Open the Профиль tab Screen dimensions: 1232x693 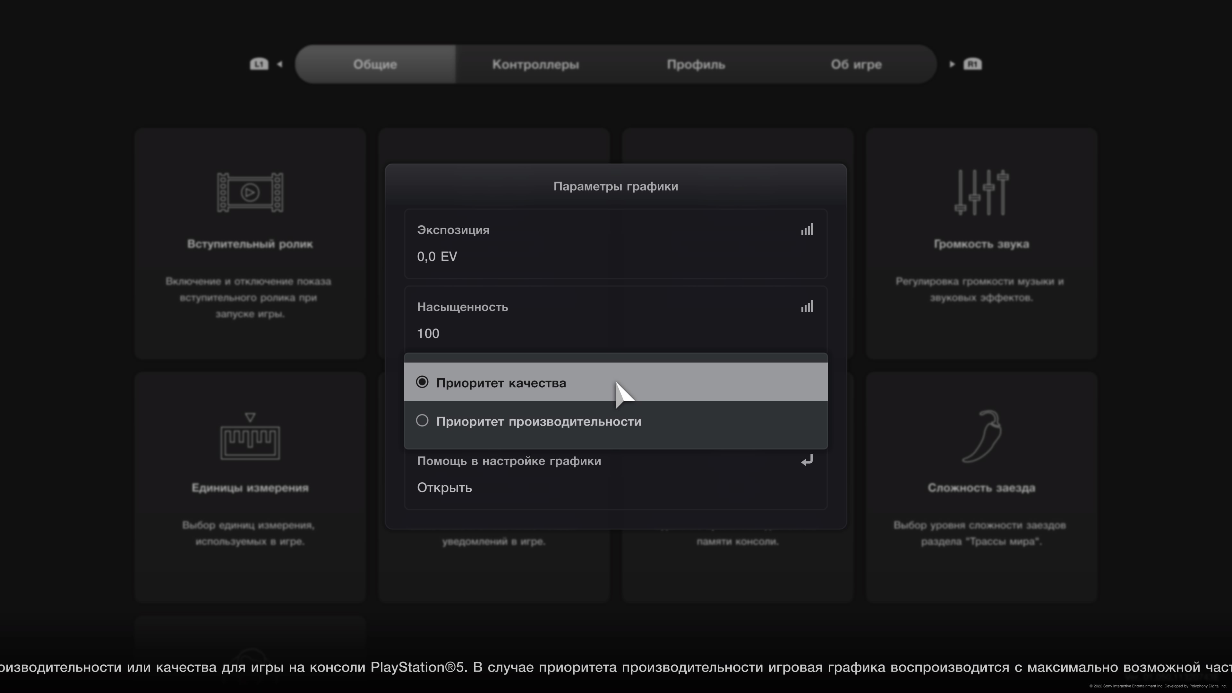(x=696, y=64)
